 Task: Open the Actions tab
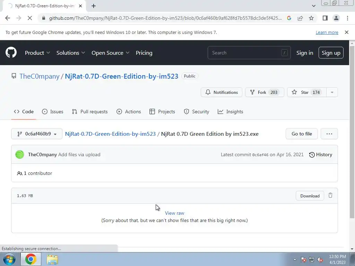(x=129, y=112)
